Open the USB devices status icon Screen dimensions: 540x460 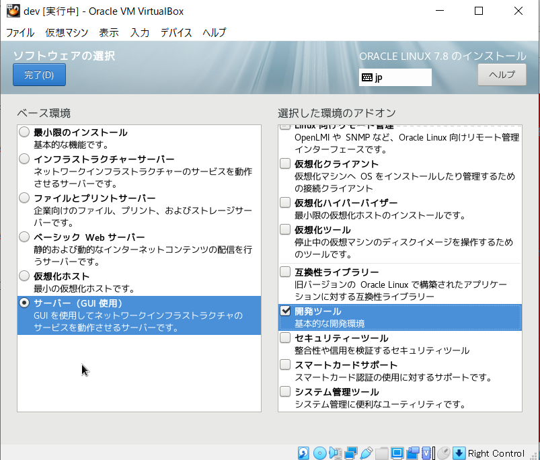pos(366,453)
